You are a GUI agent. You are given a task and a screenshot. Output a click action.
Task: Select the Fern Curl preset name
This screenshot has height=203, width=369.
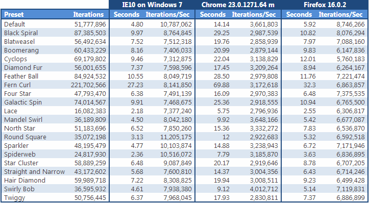(x=17, y=85)
